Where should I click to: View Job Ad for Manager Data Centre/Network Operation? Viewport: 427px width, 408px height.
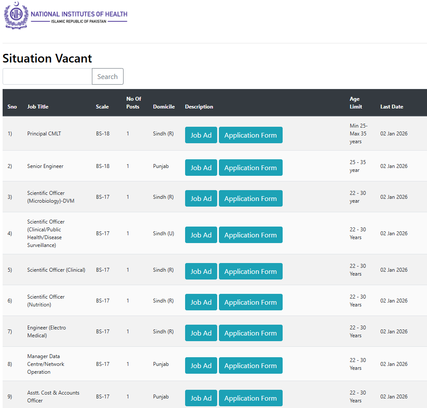pyautogui.click(x=201, y=365)
